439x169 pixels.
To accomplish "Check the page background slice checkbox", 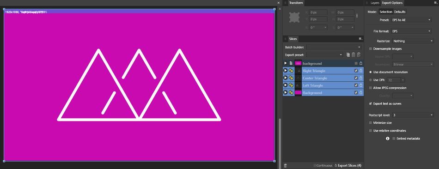I will click(x=356, y=63).
